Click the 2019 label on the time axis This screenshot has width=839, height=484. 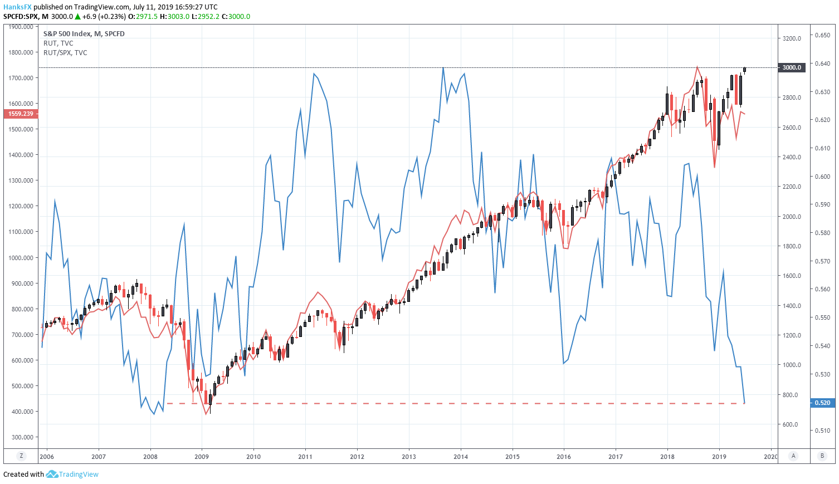(719, 457)
